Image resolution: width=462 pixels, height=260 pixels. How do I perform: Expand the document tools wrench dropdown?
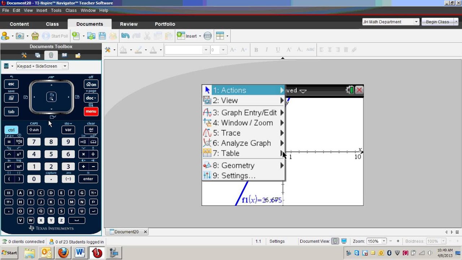coord(114,50)
